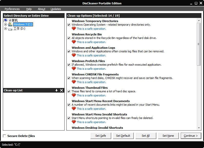Click heart icon under Start Menu Recent Documents
Image resolution: width=204 pixels, height=148 pixels.
pos(74,108)
